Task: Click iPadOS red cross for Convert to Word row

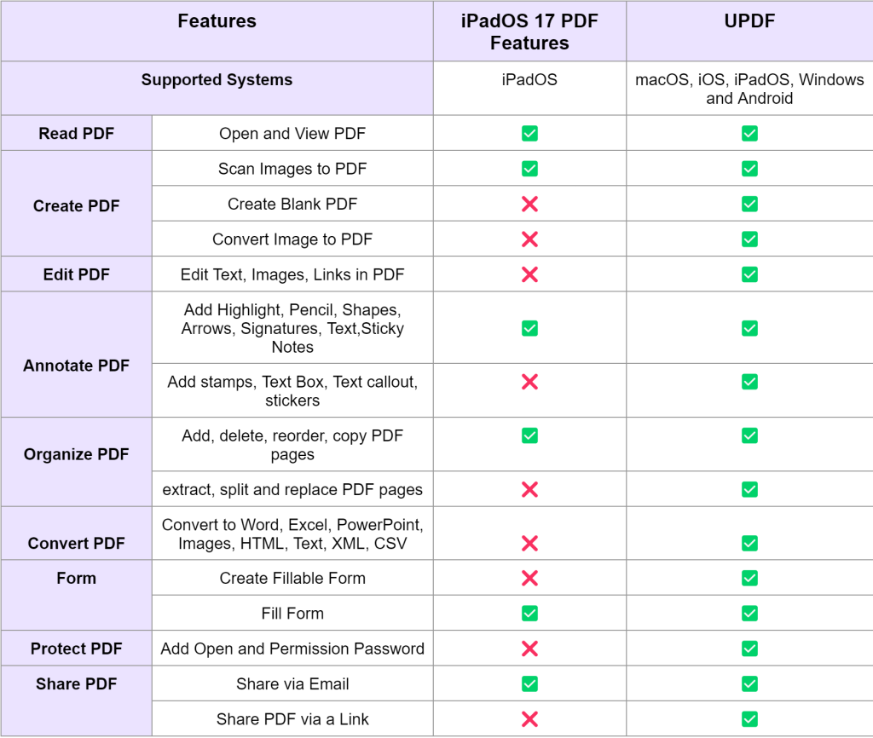Action: click(x=529, y=543)
